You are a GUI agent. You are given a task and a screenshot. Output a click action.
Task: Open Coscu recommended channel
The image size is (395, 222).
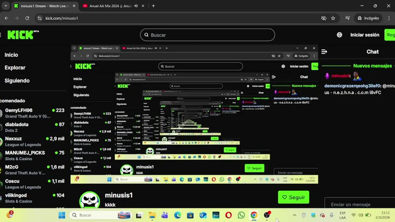[x=32, y=184]
